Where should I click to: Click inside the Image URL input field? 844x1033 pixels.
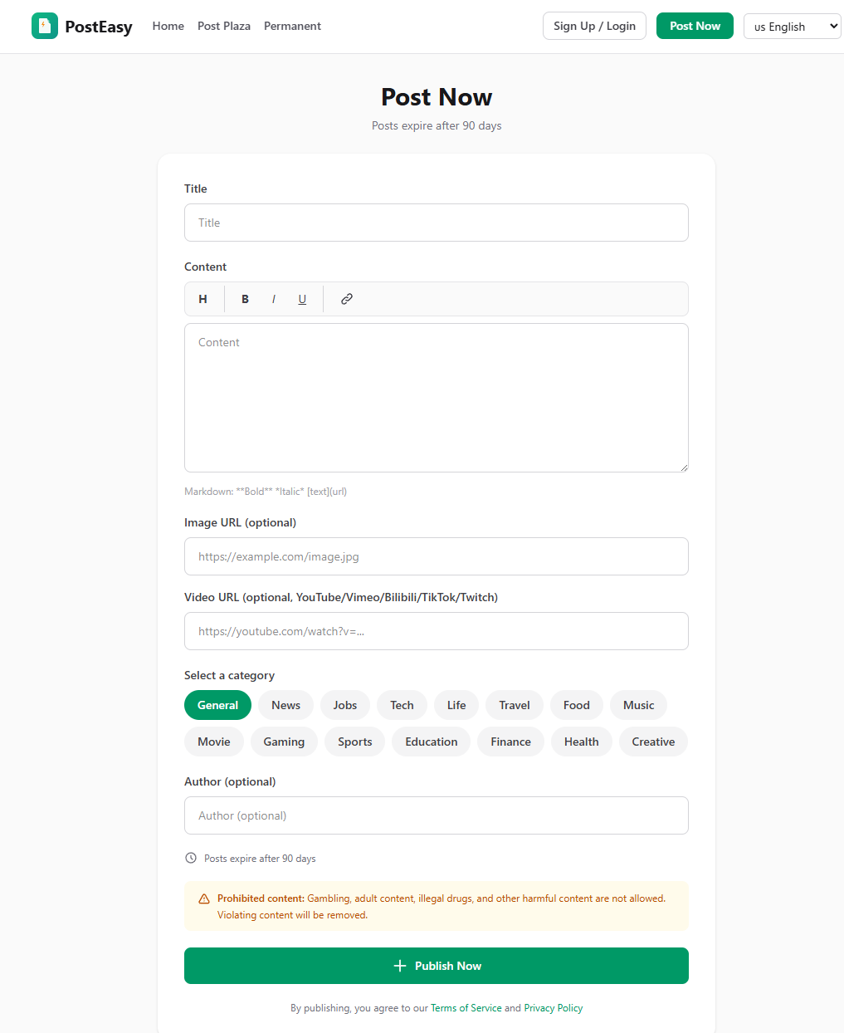(x=436, y=556)
